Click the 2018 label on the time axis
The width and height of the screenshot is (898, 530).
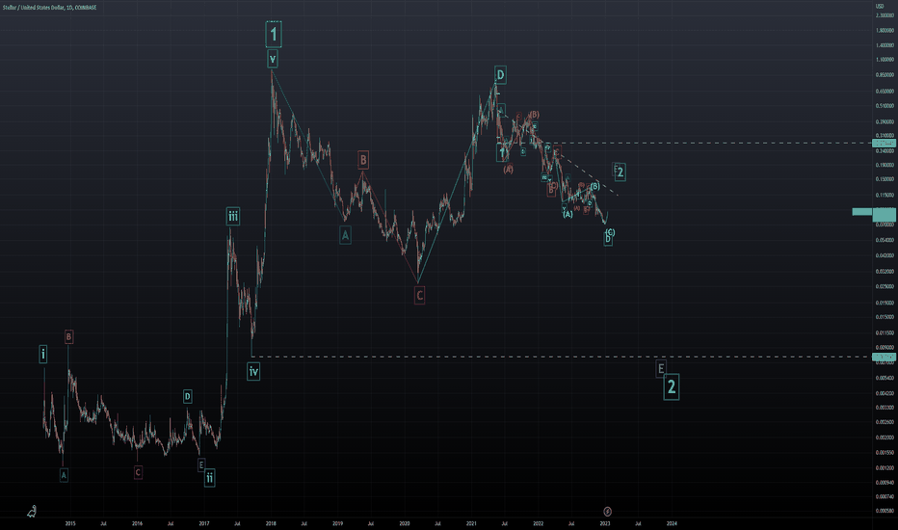pyautogui.click(x=271, y=523)
